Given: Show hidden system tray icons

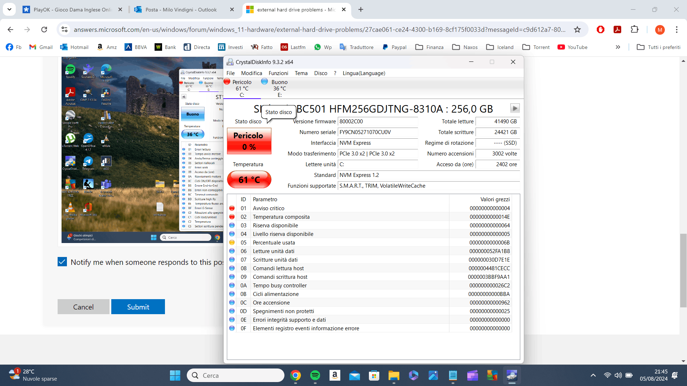Looking at the screenshot, I should [593, 375].
